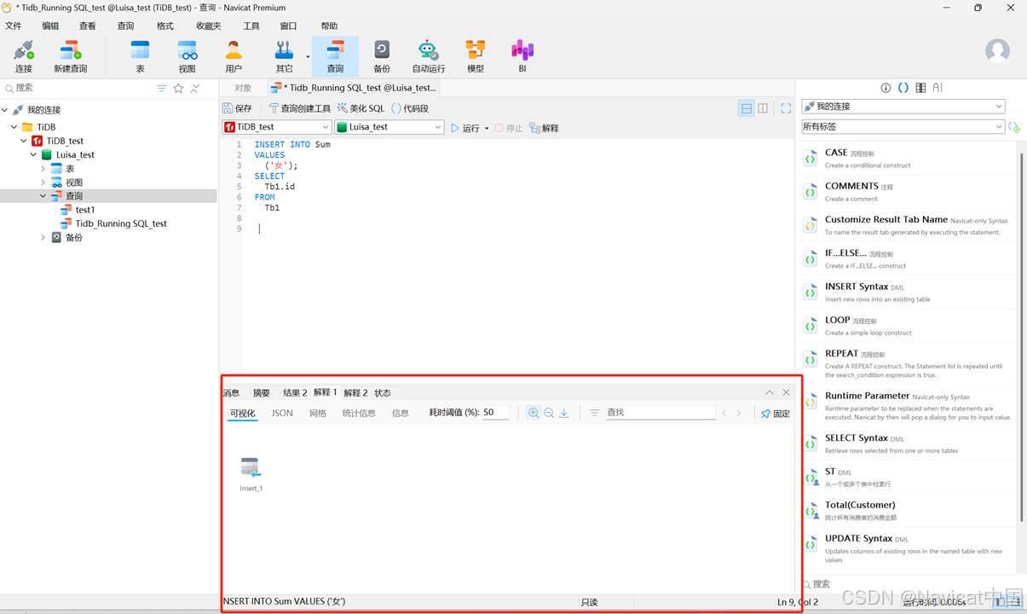Close the result pane
Image resolution: width=1027 pixels, height=614 pixels.
786,392
